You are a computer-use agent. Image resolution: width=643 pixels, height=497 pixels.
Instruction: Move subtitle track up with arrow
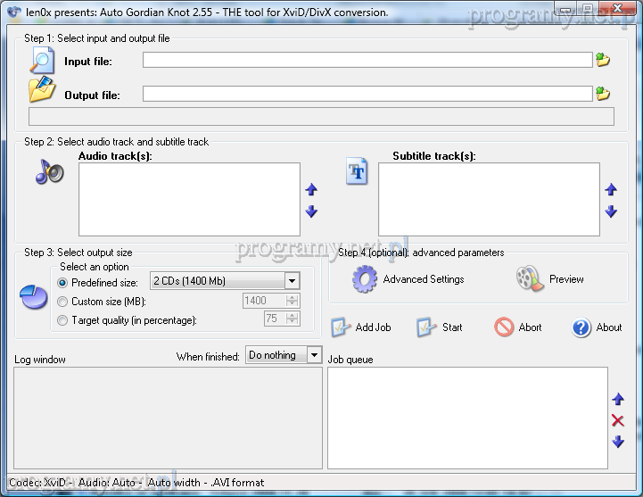(x=611, y=190)
